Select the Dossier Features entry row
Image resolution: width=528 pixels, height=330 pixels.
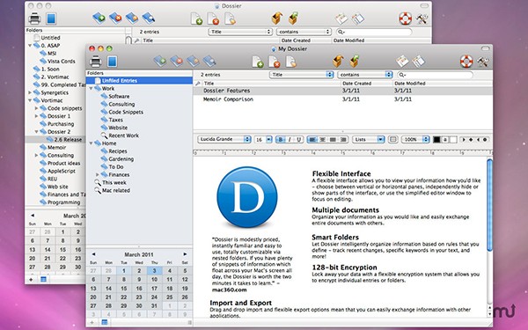[342, 91]
